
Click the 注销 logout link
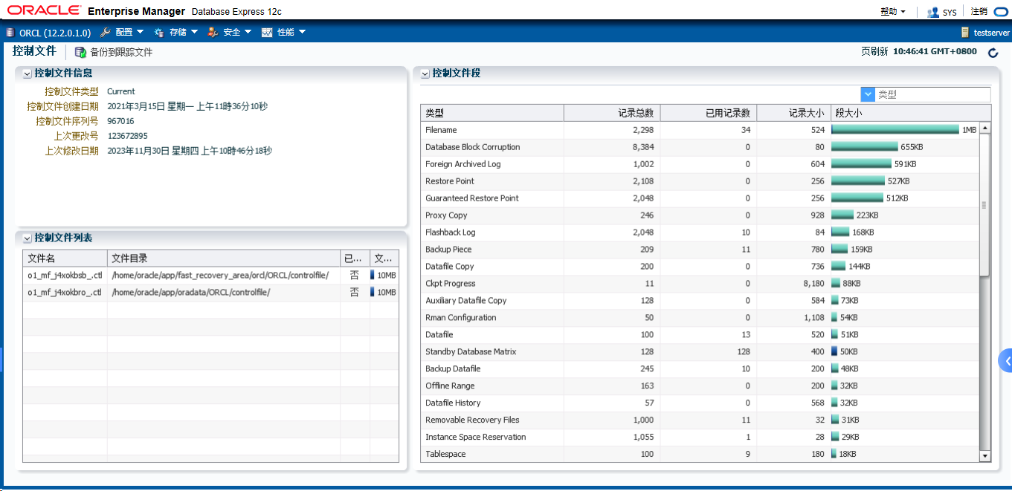[979, 10]
